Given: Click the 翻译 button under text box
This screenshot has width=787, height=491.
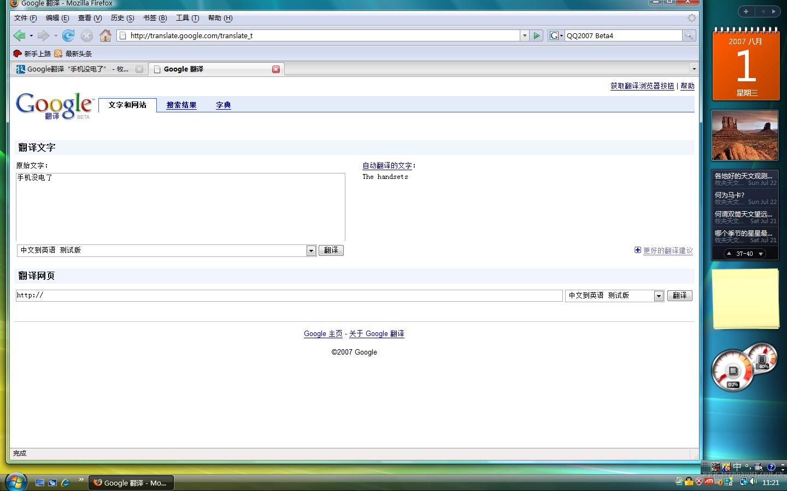Looking at the screenshot, I should click(x=331, y=250).
